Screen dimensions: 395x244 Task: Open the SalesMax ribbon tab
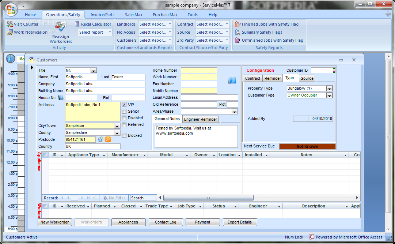(x=133, y=15)
